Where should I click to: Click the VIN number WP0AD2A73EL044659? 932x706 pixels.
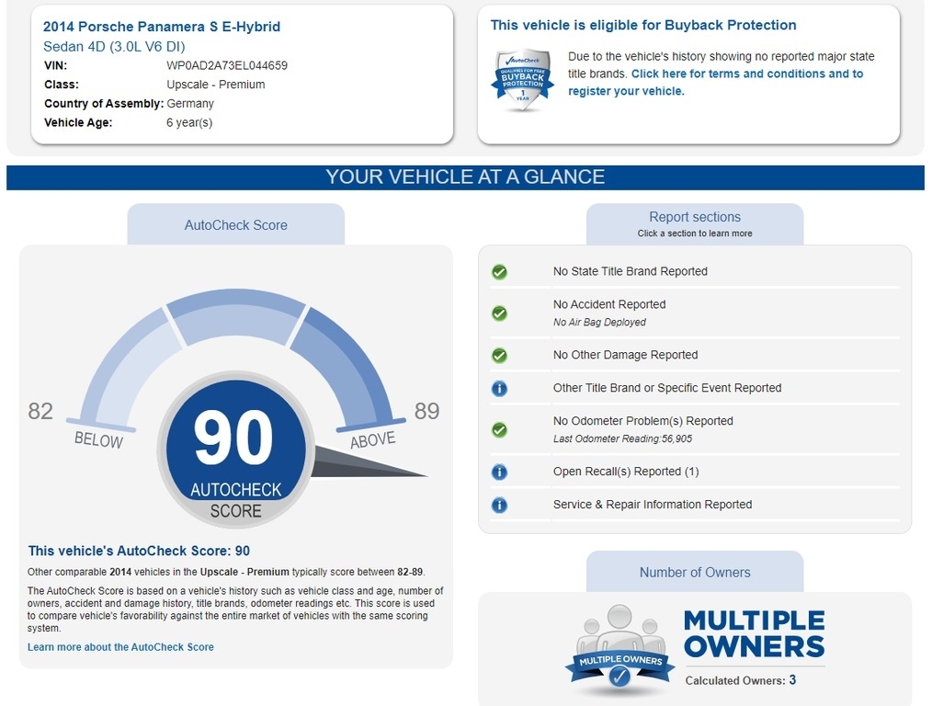(x=226, y=65)
